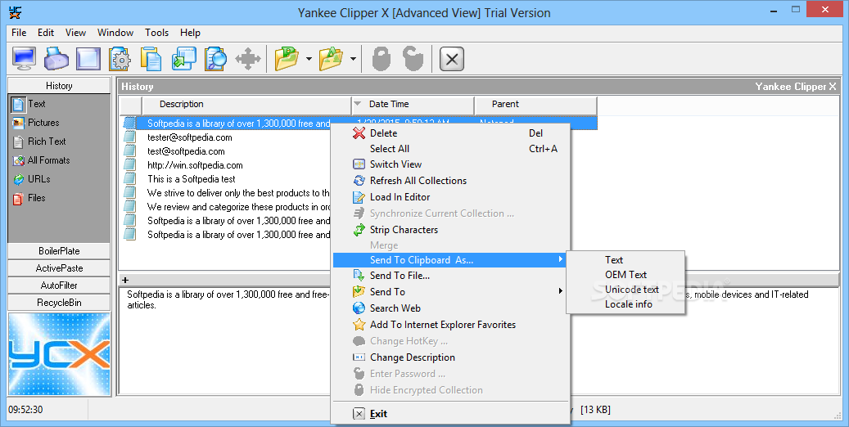Screen dimensions: 849x427
Task: Click the Internet Explorer Favorites star icon
Action: (x=359, y=325)
